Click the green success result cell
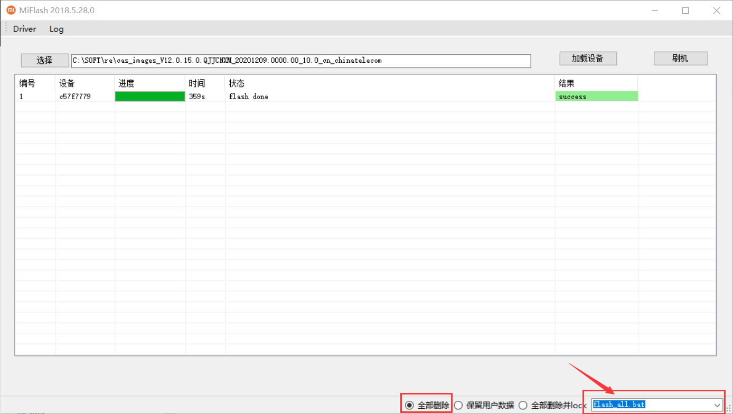 pos(597,97)
